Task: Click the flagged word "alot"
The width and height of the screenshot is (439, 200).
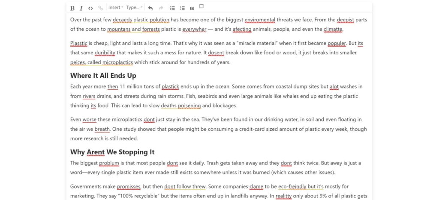Action: click(334, 87)
